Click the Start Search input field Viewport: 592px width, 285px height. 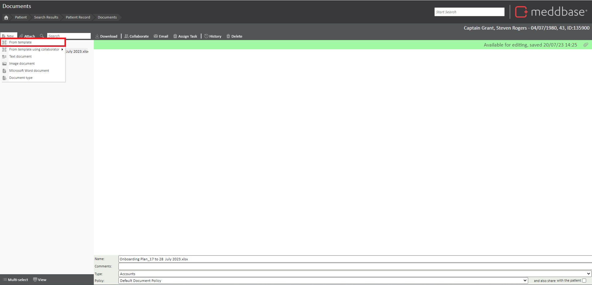point(469,12)
